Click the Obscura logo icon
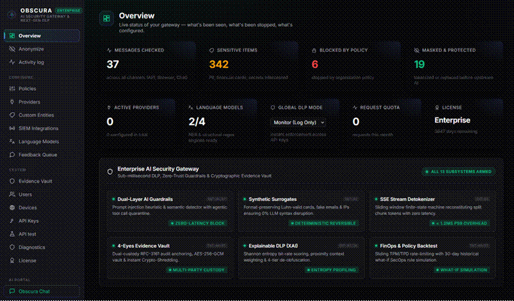This screenshot has height=301, width=514. pos(12,15)
